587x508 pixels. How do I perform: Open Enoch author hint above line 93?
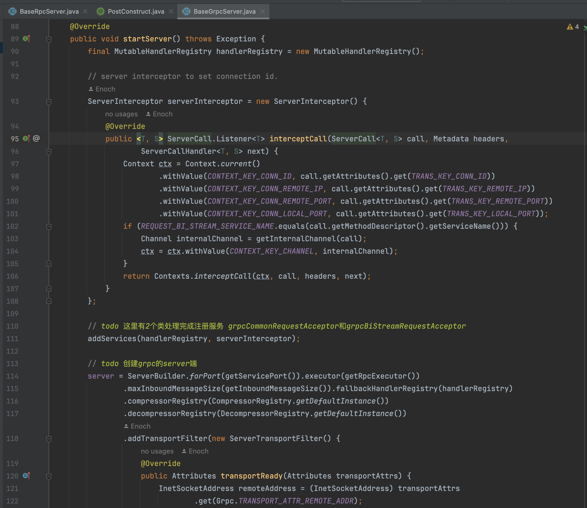point(102,89)
